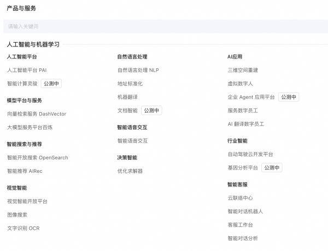Open 大模型服务平台百炼 link

30,127
